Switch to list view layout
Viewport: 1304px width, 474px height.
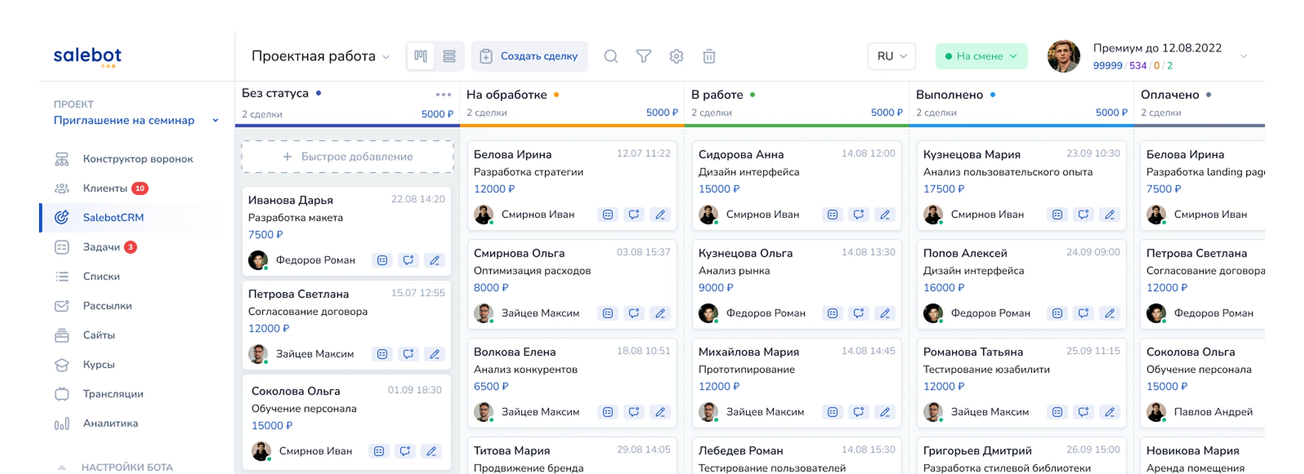tap(449, 56)
